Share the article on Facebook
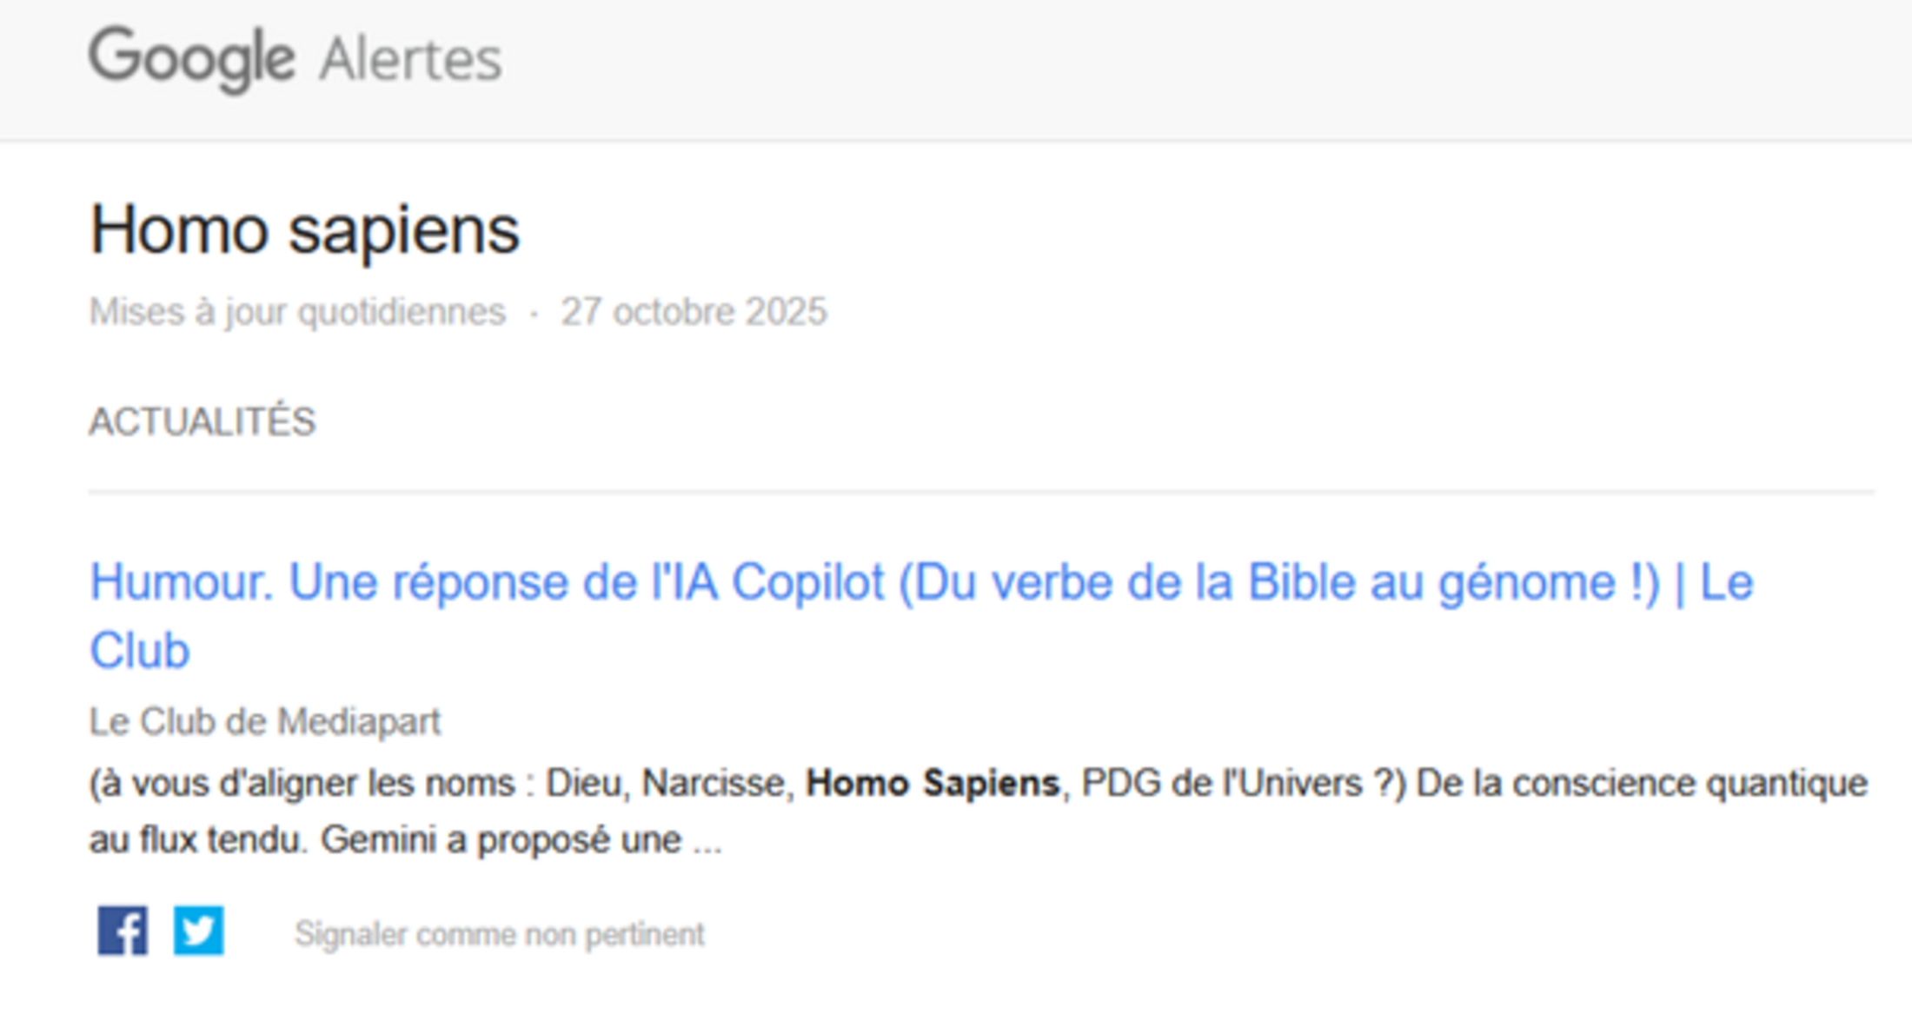Screen dimensions: 1912x1014 pyautogui.click(x=123, y=931)
